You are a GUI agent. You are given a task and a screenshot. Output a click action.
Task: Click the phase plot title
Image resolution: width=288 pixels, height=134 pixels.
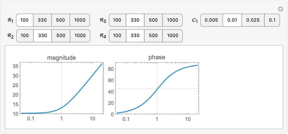(157, 57)
